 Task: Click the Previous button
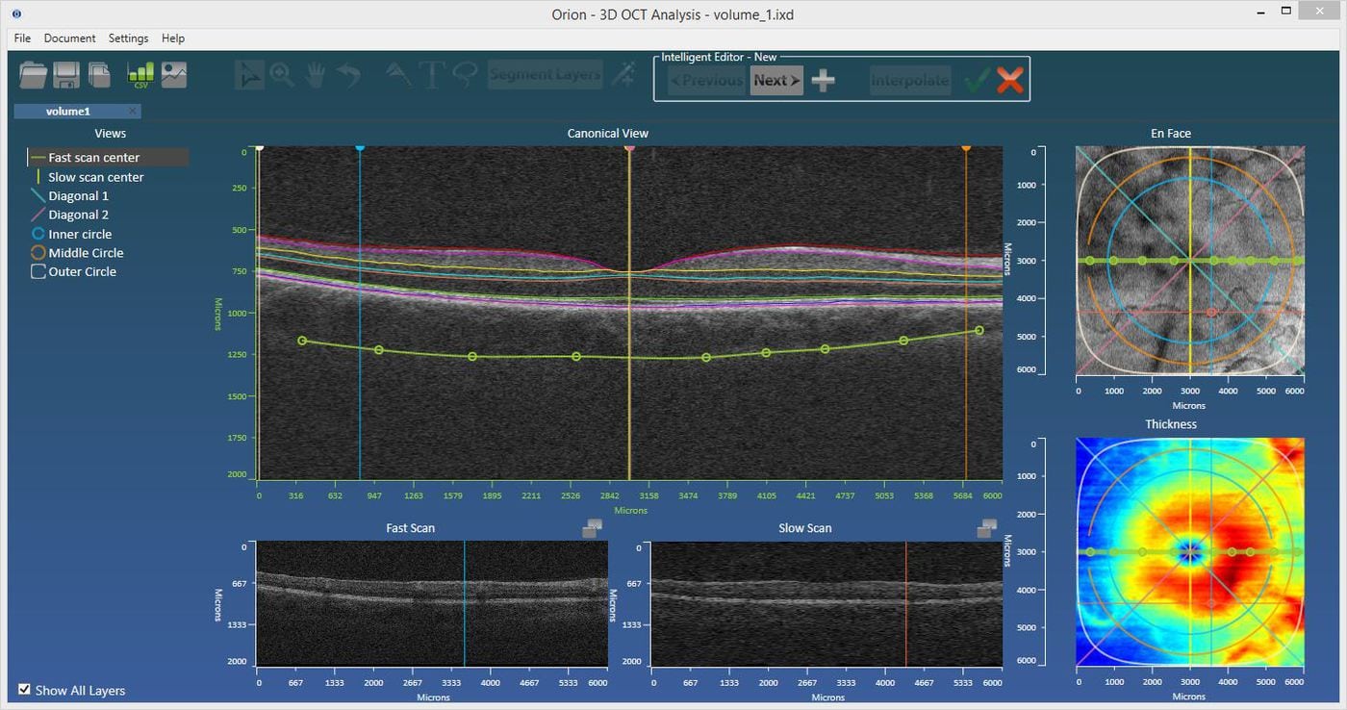click(706, 81)
